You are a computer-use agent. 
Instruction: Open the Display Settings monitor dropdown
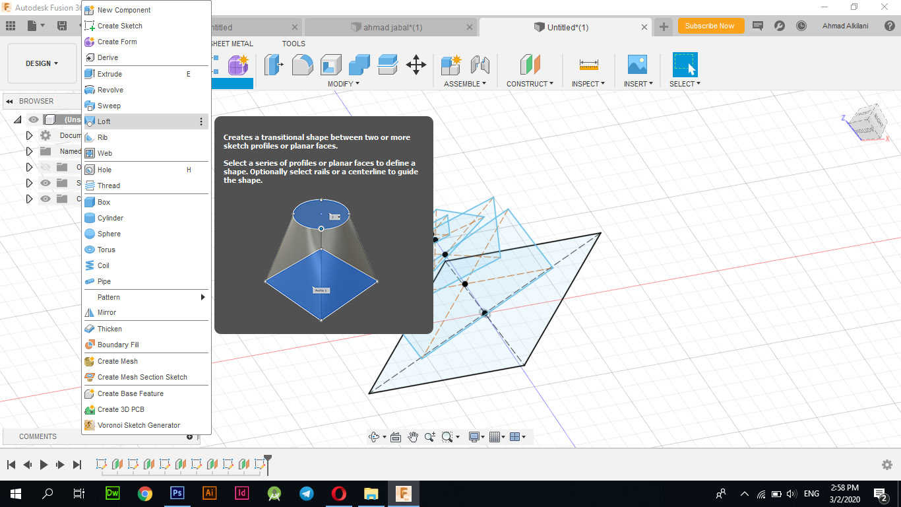pyautogui.click(x=477, y=437)
